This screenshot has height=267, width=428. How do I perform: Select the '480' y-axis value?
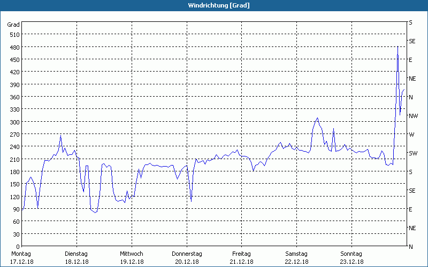tap(15, 48)
